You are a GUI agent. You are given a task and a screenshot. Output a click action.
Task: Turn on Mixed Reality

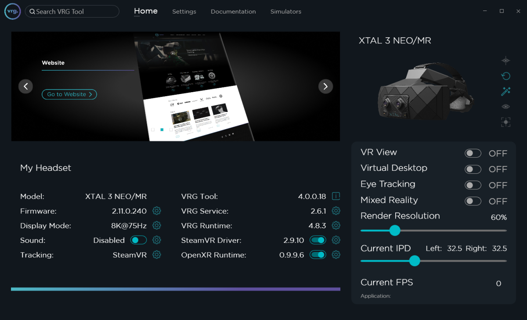pyautogui.click(x=473, y=201)
